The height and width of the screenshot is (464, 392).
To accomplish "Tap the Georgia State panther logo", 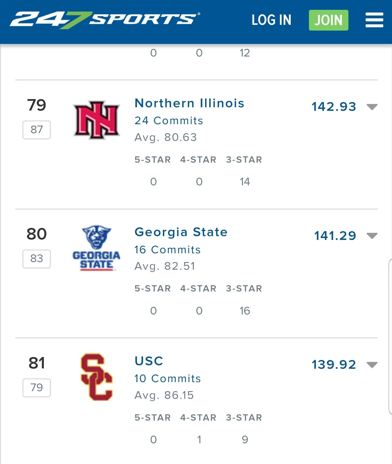I will [96, 248].
